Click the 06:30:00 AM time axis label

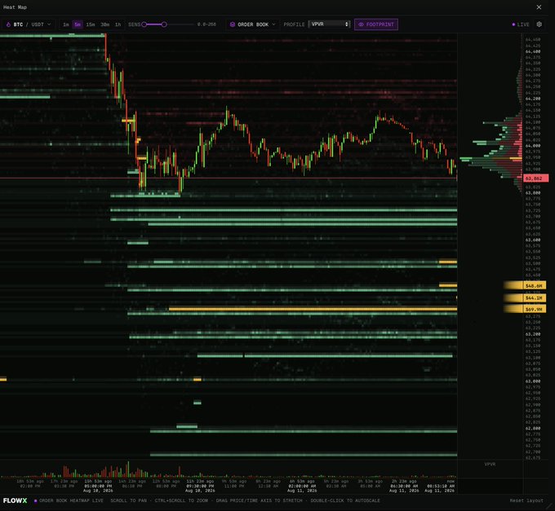404,486
